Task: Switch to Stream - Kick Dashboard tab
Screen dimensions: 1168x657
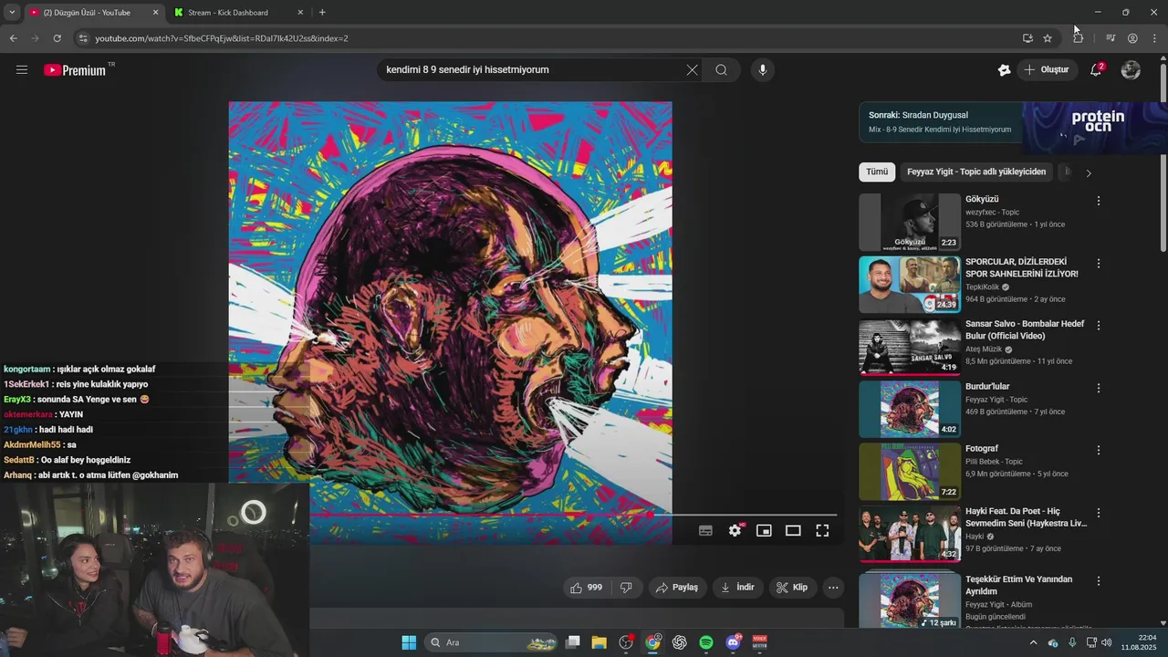Action: [x=228, y=13]
